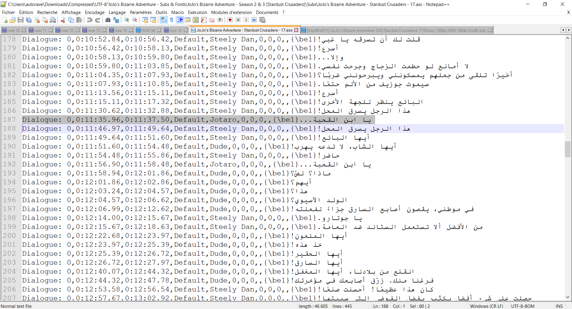Start macro recording with red record icon
This screenshot has width=572, height=309.
[x=230, y=20]
